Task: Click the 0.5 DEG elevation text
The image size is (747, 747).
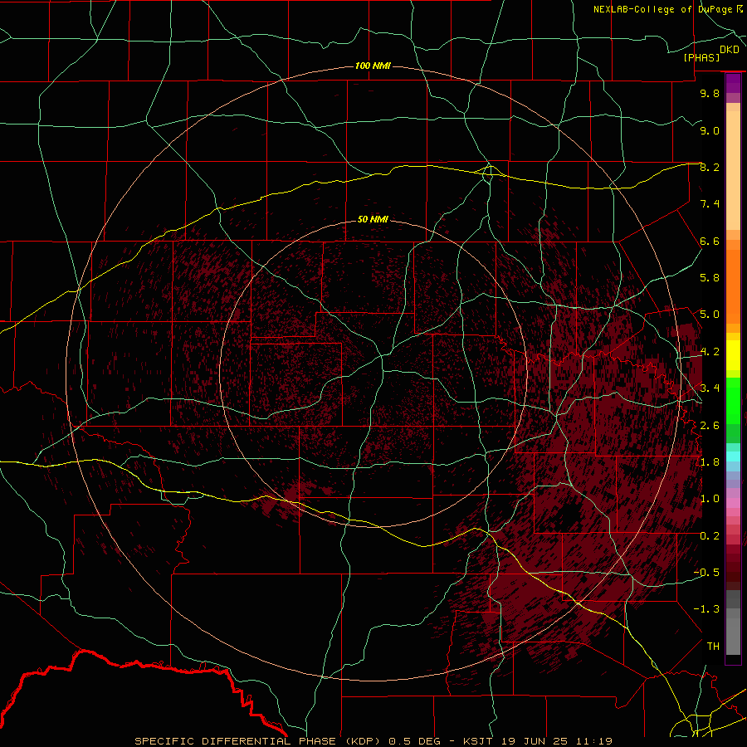Action: coord(414,741)
